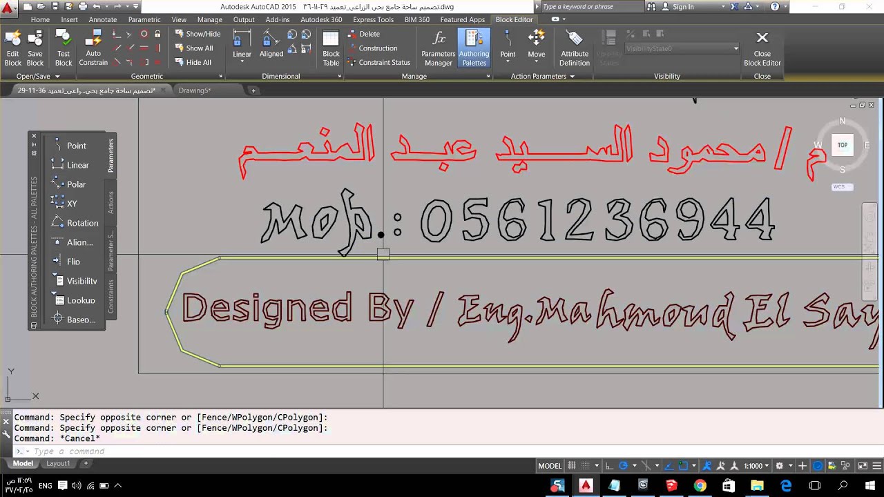Expand the Action Parameters panel
The image size is (884, 497).
point(543,76)
